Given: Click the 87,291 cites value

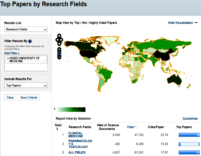Looking at the screenshot, I should [x=139, y=152].
